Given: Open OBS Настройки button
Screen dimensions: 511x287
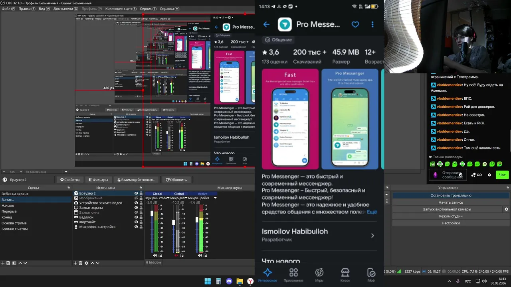Looking at the screenshot, I should coord(451,223).
